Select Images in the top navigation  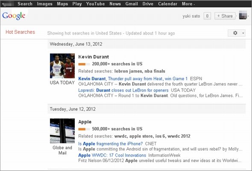point(45,4)
